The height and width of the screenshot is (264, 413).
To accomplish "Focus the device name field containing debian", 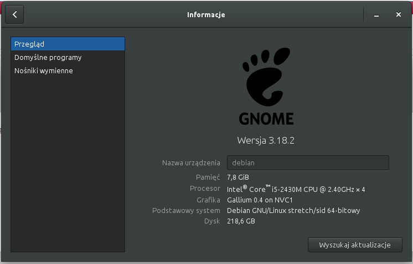I will pos(308,163).
